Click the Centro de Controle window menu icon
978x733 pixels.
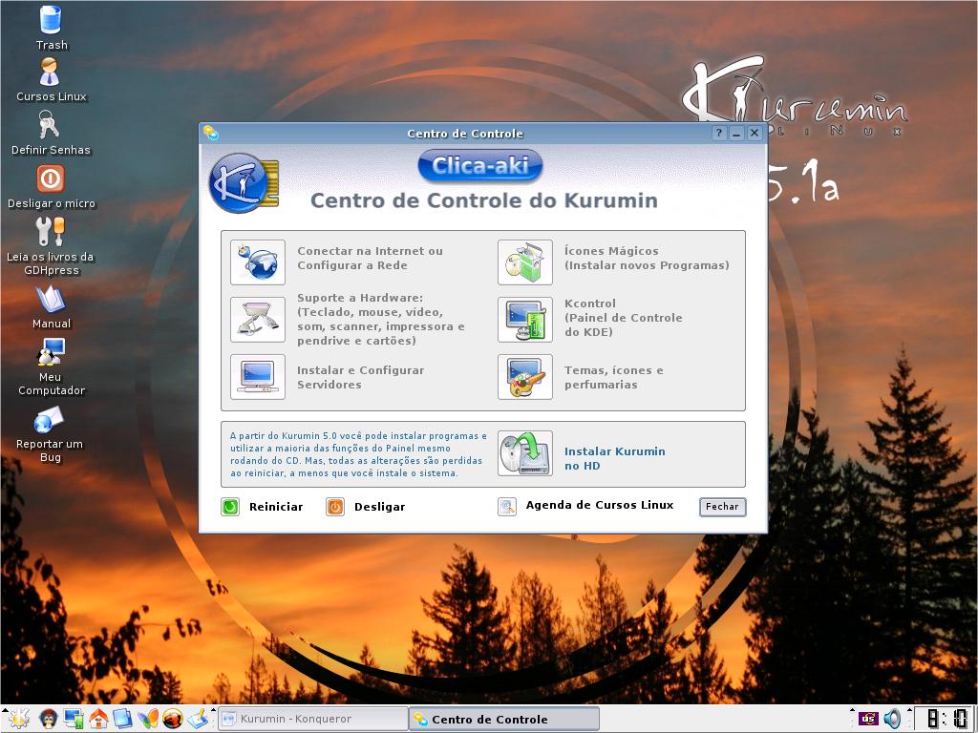coord(211,133)
